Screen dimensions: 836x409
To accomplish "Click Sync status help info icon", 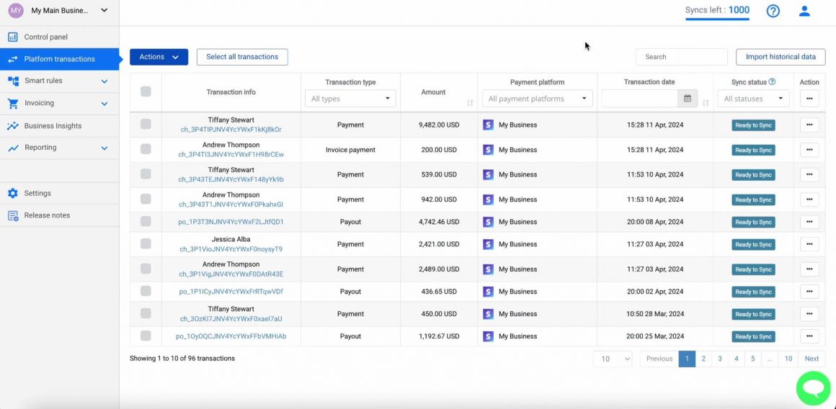I will coord(772,82).
